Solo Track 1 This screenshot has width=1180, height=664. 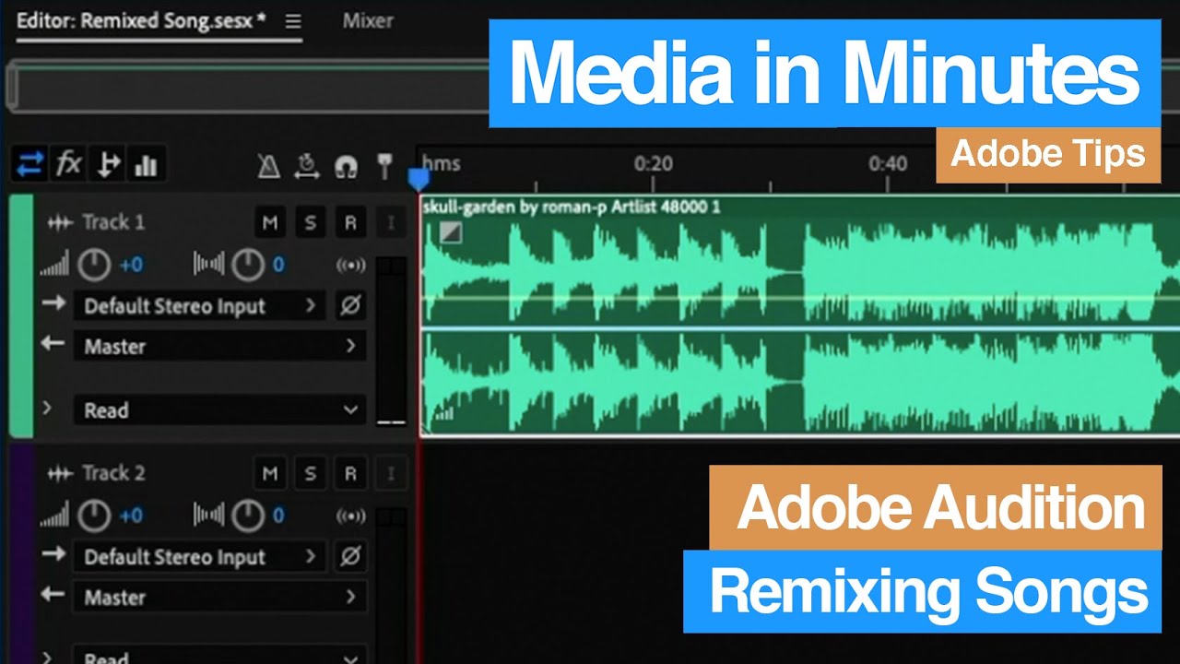click(x=310, y=222)
